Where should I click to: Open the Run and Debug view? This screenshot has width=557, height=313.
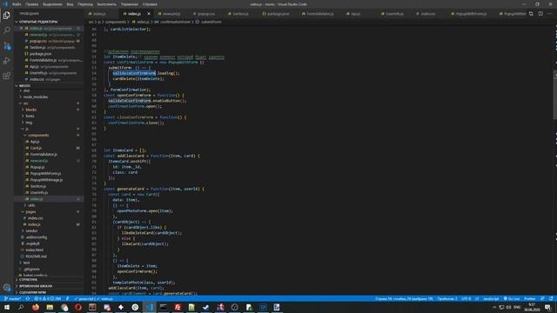point(7,61)
